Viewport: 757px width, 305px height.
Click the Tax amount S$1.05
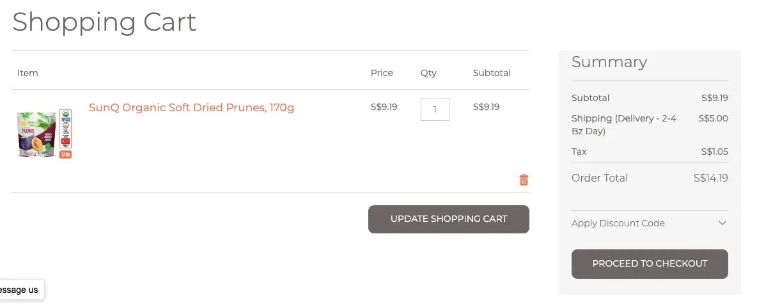pyautogui.click(x=715, y=152)
